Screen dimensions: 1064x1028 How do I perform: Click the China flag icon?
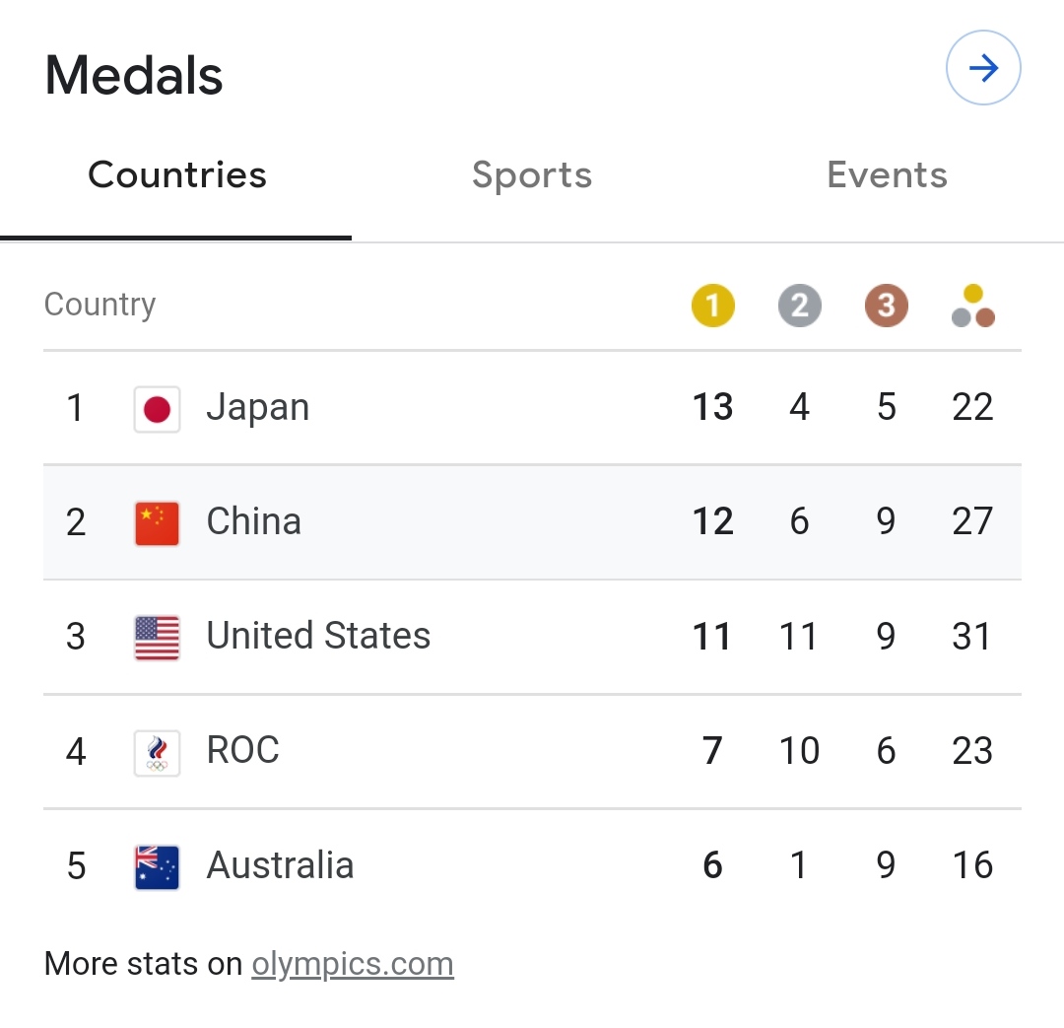tap(157, 523)
